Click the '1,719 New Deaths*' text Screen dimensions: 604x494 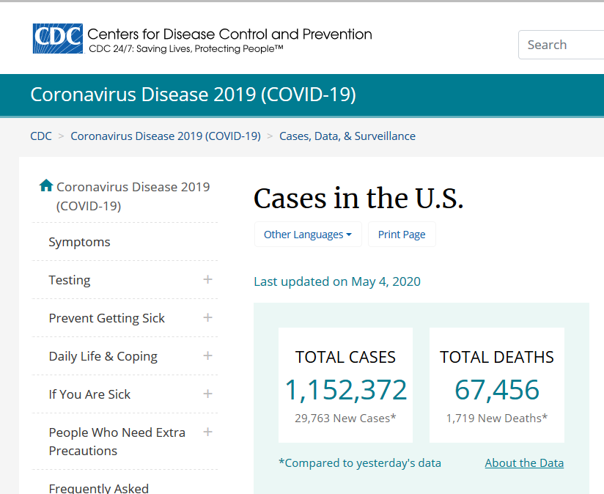[x=497, y=419]
